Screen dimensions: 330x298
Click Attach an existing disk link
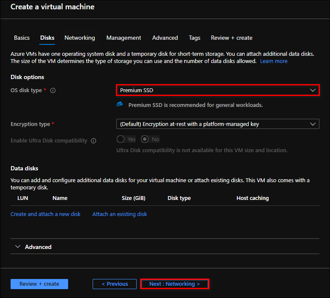click(120, 214)
